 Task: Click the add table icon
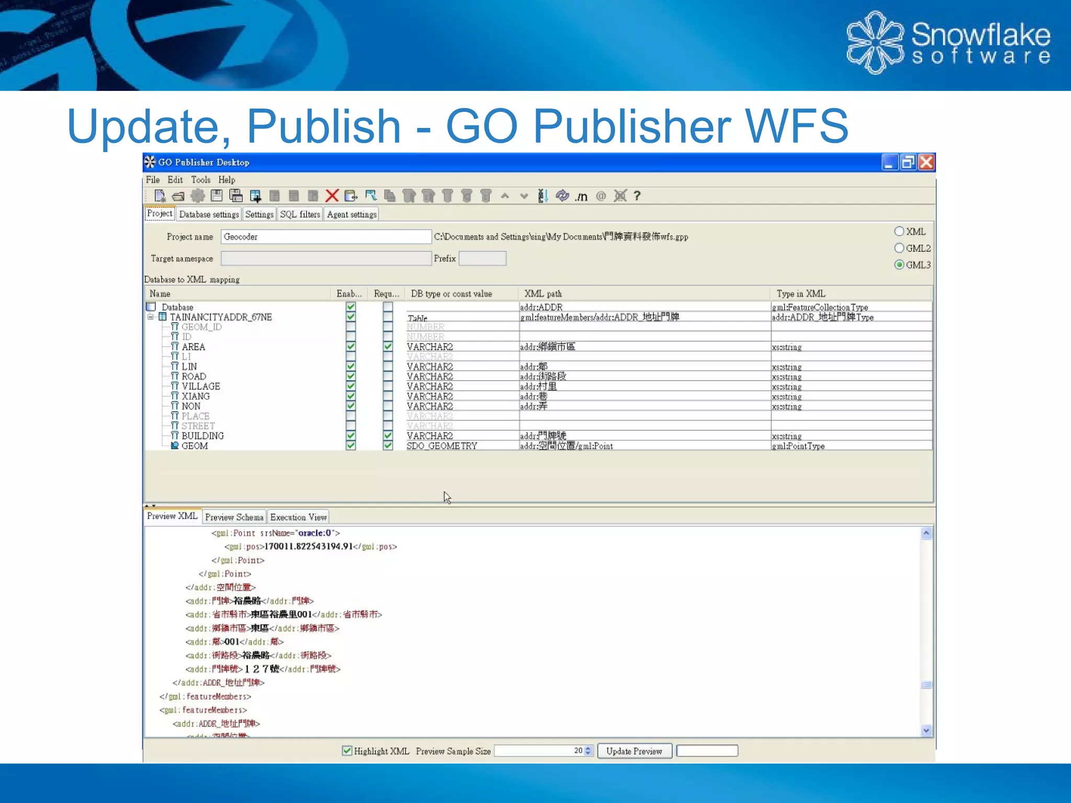(255, 196)
